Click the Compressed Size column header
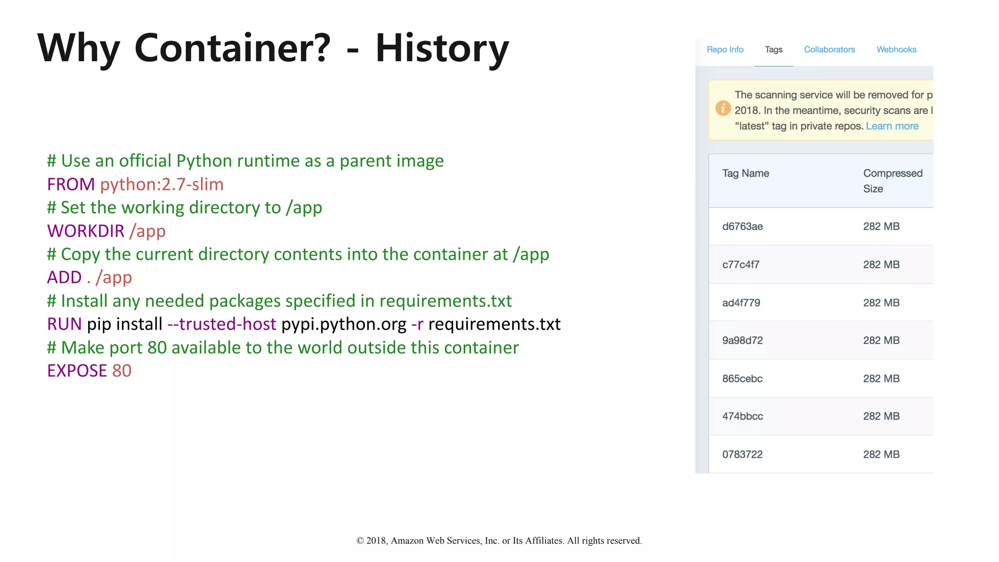999x562 pixels. click(x=892, y=181)
